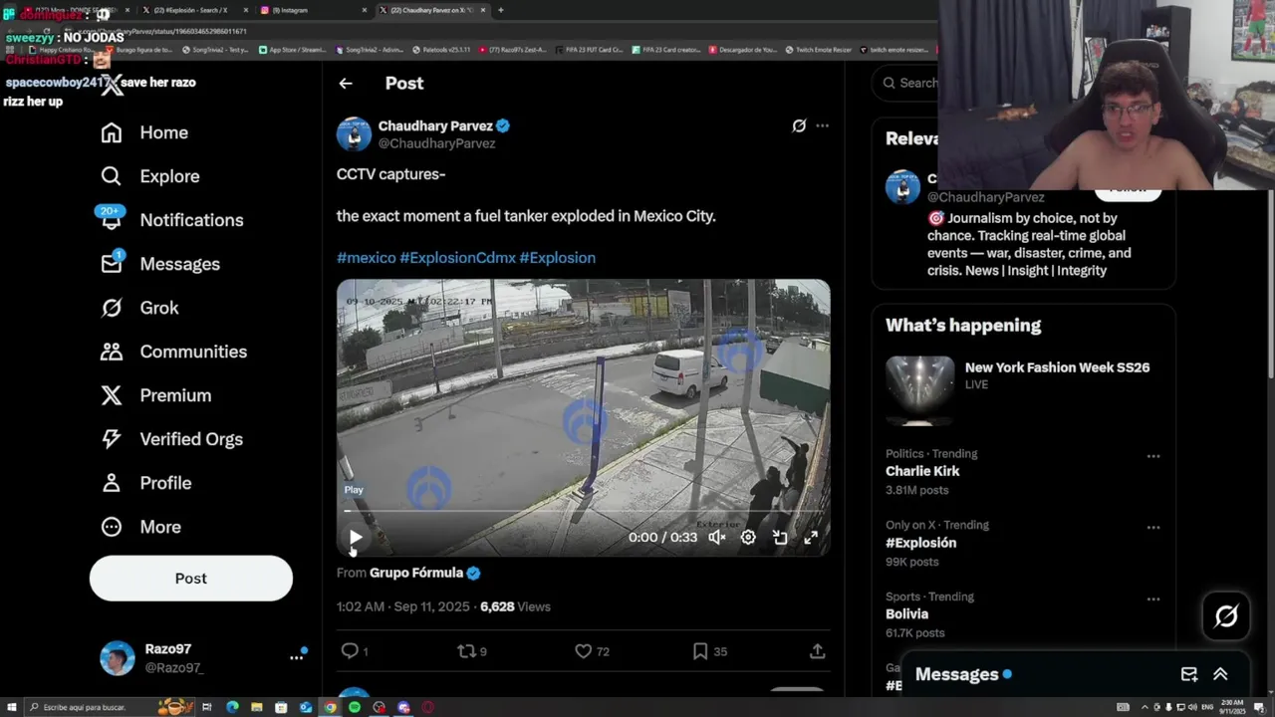Open Grok in the sidebar

point(140,308)
